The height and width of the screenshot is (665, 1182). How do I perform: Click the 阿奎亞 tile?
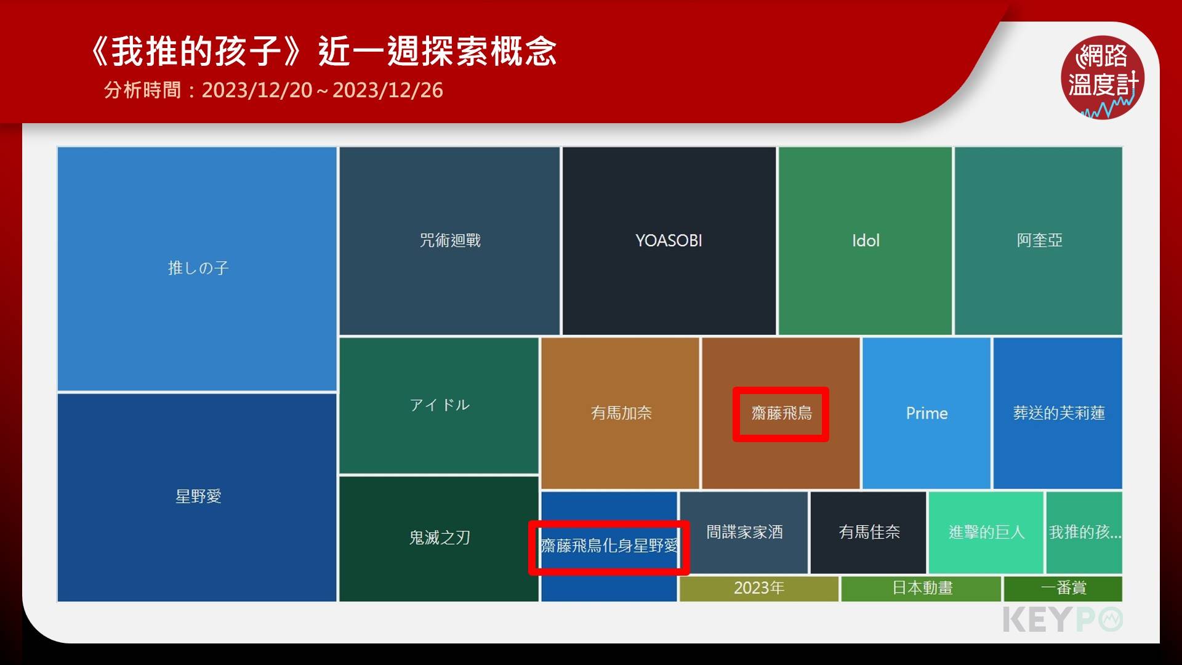click(1039, 241)
